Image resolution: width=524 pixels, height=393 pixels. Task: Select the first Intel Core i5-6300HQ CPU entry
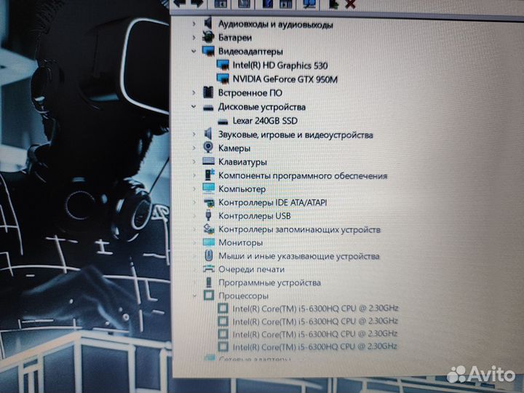coord(315,308)
